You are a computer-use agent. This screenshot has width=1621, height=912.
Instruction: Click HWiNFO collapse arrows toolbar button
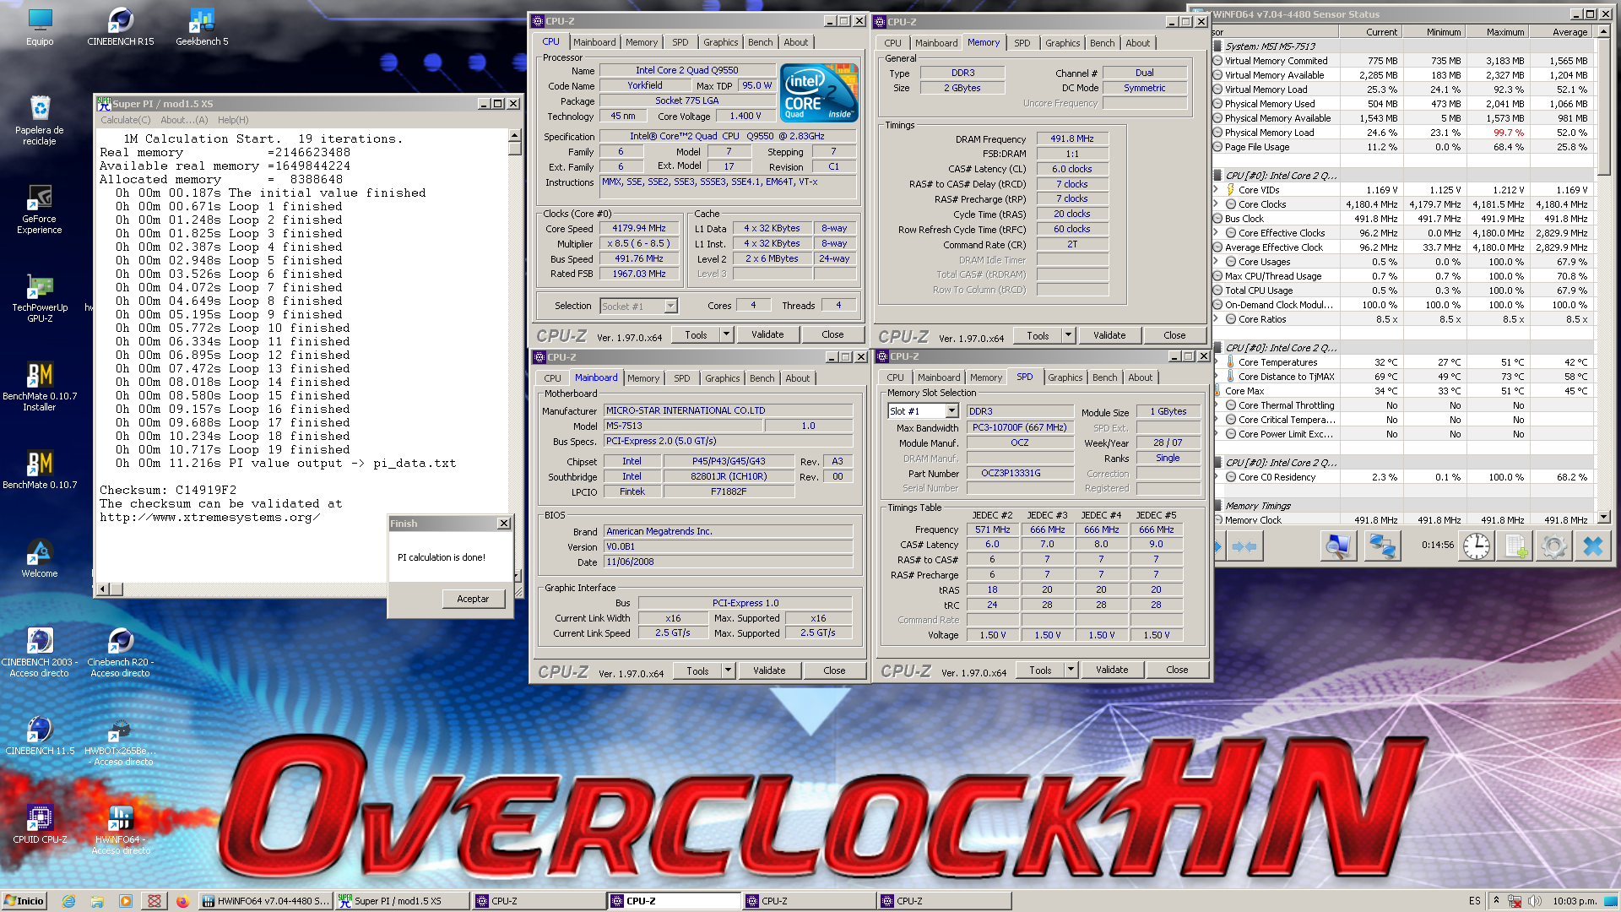pos(1244,546)
